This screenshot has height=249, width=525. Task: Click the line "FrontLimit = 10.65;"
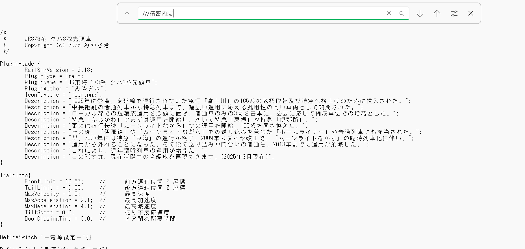pyautogui.click(x=54, y=181)
